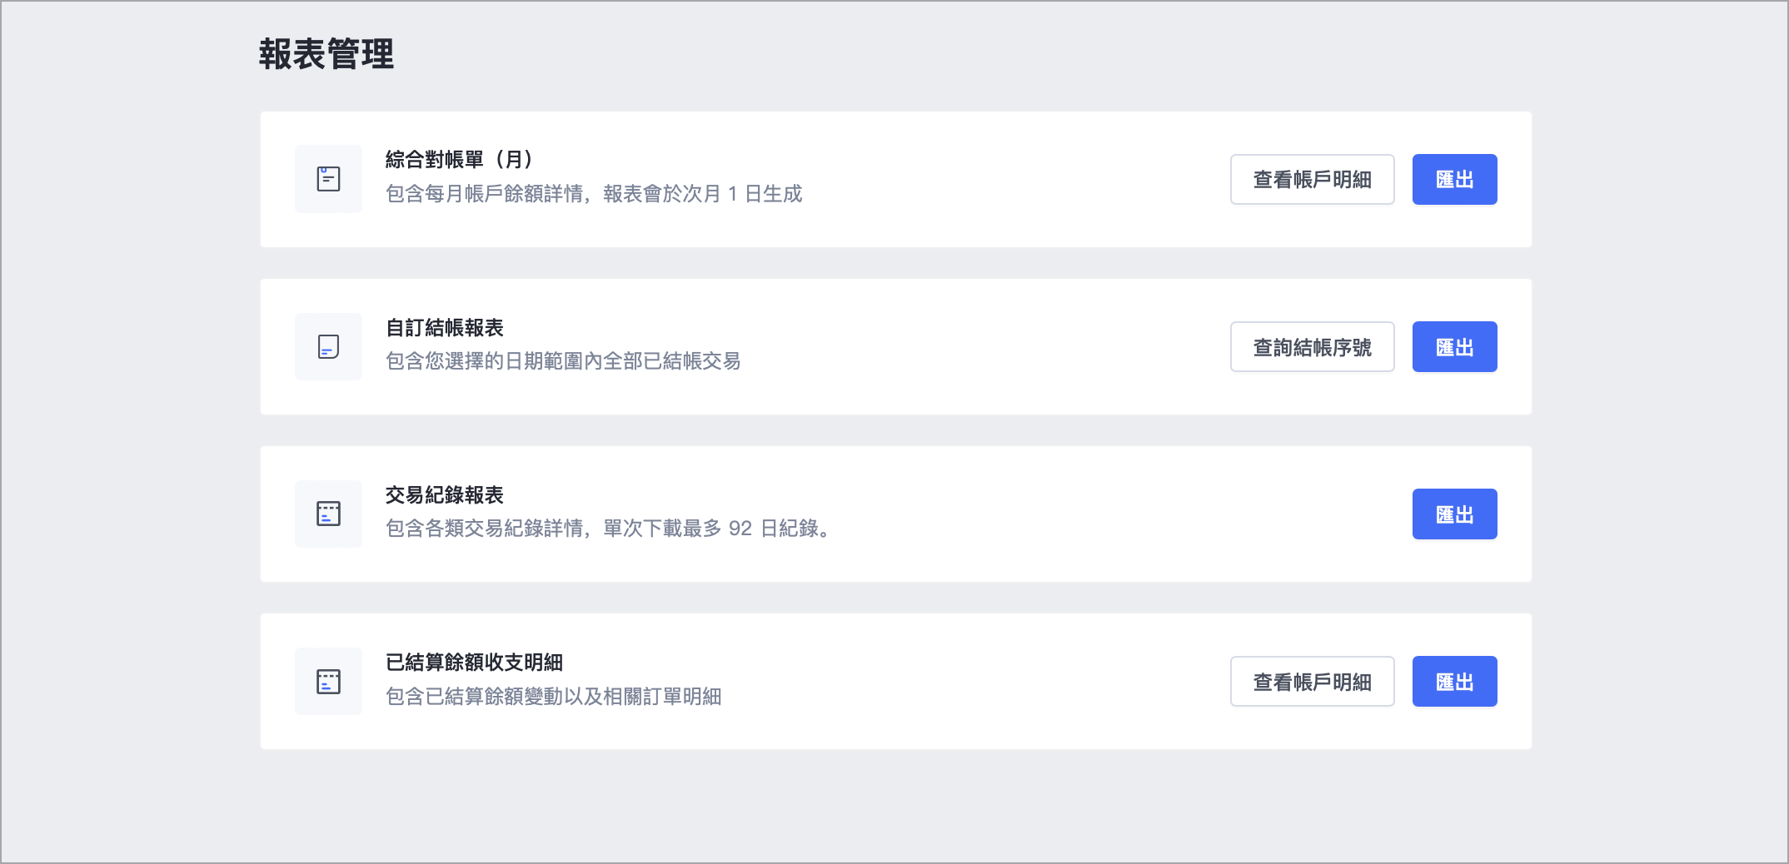This screenshot has height=864, width=1789.
Task: Click the 已結算餘額收支明細 icon
Action: click(x=328, y=681)
